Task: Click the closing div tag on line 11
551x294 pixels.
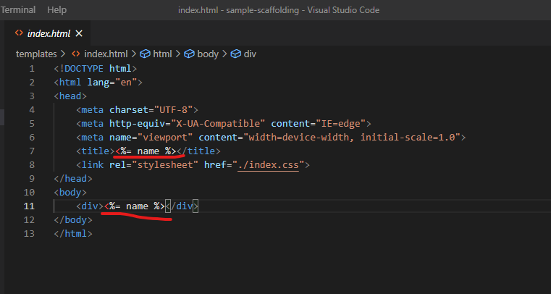Action: (x=182, y=206)
